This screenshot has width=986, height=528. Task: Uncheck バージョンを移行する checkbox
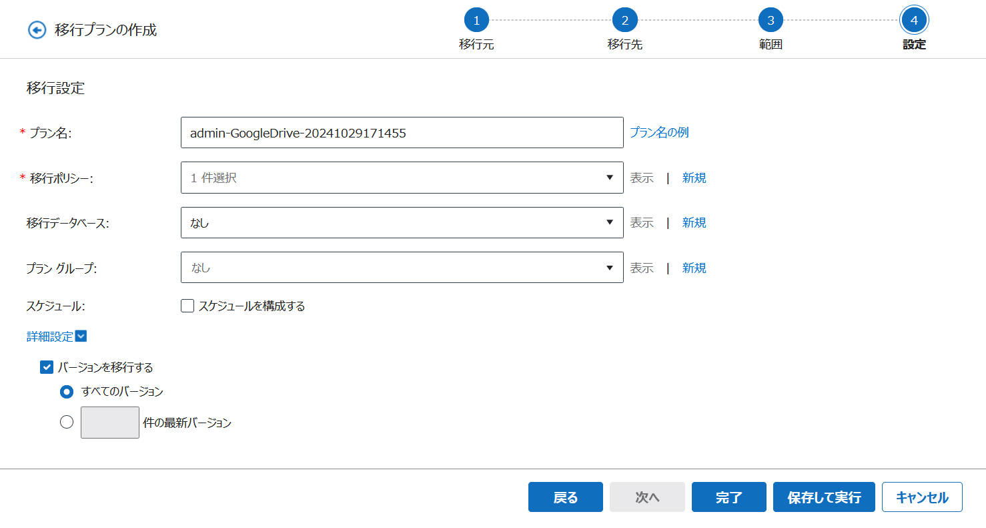[47, 367]
